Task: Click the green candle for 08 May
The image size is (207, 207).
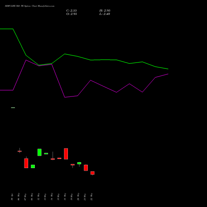Action: (33, 166)
